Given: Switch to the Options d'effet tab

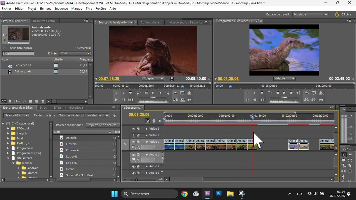Looking at the screenshot, I should point(150,22).
